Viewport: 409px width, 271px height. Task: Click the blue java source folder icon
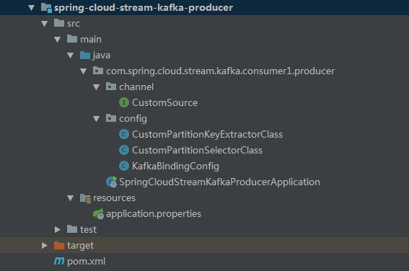85,55
